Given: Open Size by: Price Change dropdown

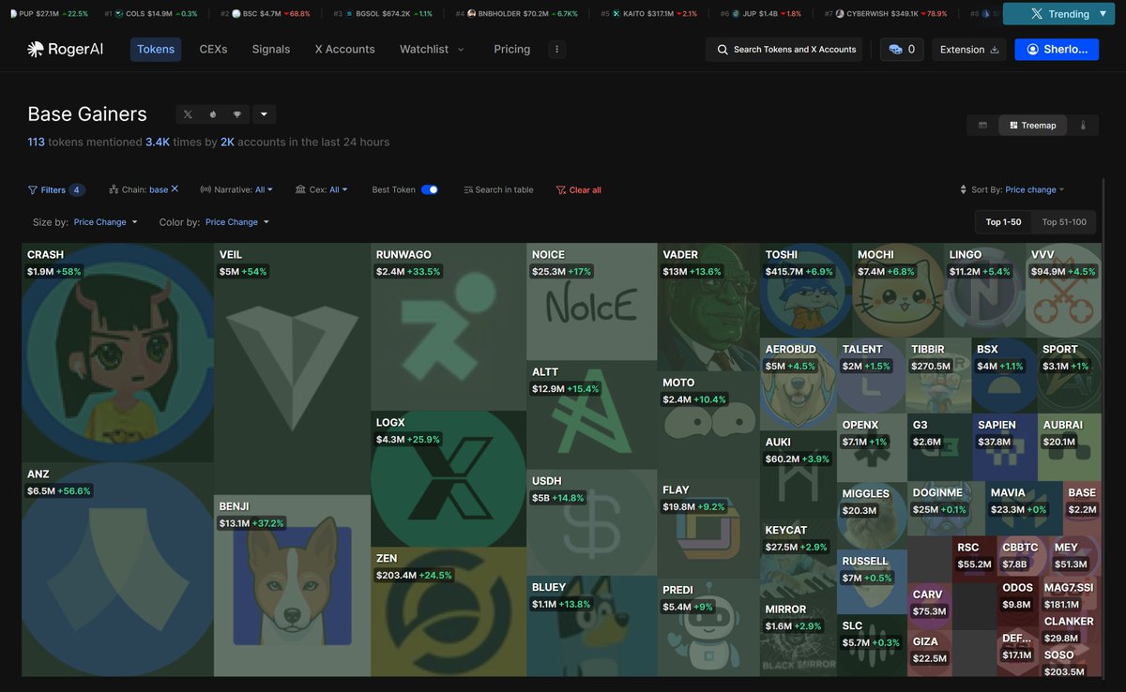Looking at the screenshot, I should point(85,222).
